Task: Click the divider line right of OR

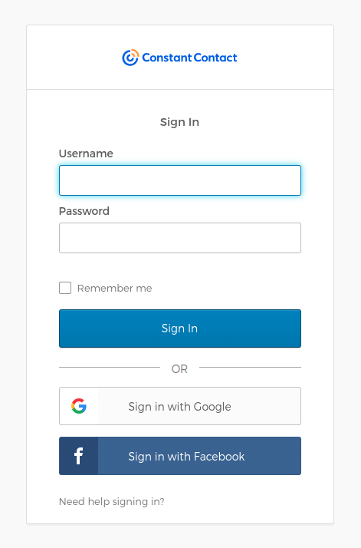Action: coord(250,368)
